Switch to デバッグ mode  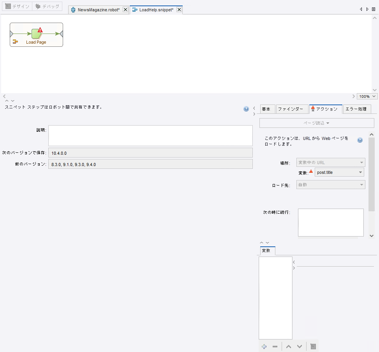pyautogui.click(x=48, y=7)
